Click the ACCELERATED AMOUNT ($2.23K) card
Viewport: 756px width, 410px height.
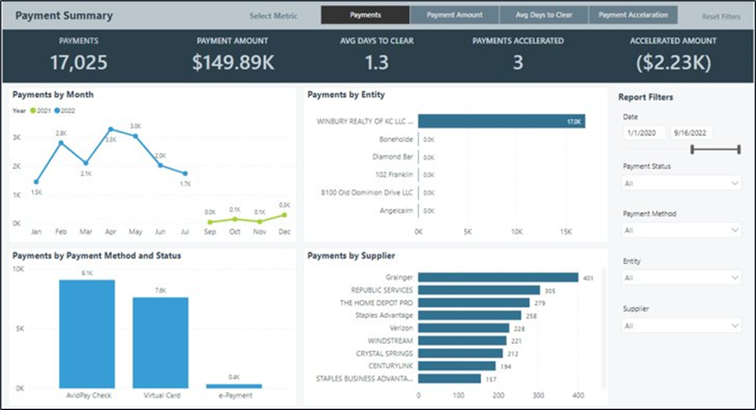click(x=673, y=54)
